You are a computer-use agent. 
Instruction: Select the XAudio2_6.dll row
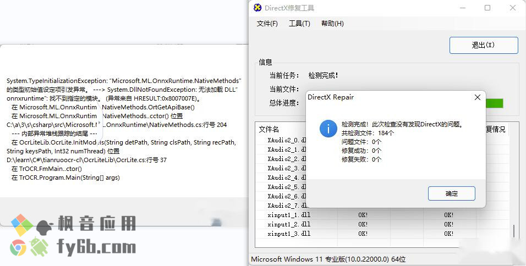tap(287, 196)
